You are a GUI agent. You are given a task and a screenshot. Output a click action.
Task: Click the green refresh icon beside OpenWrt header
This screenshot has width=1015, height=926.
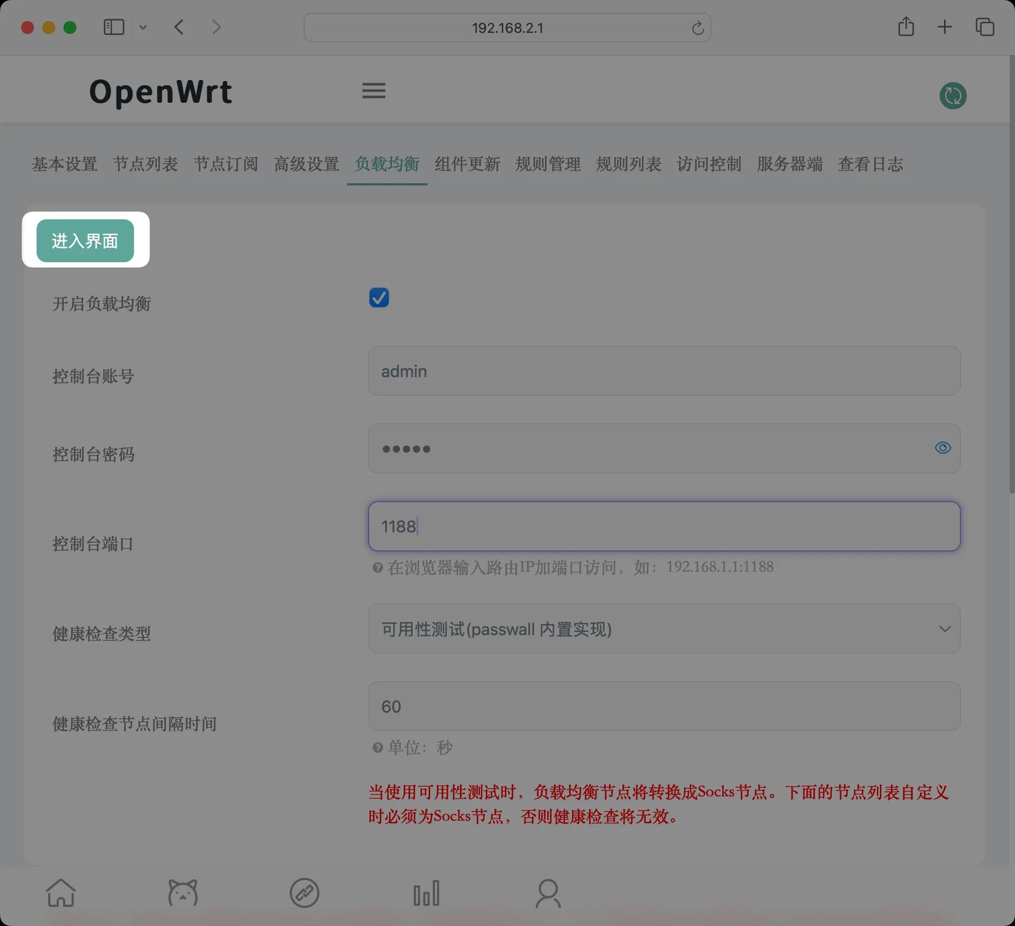[952, 96]
